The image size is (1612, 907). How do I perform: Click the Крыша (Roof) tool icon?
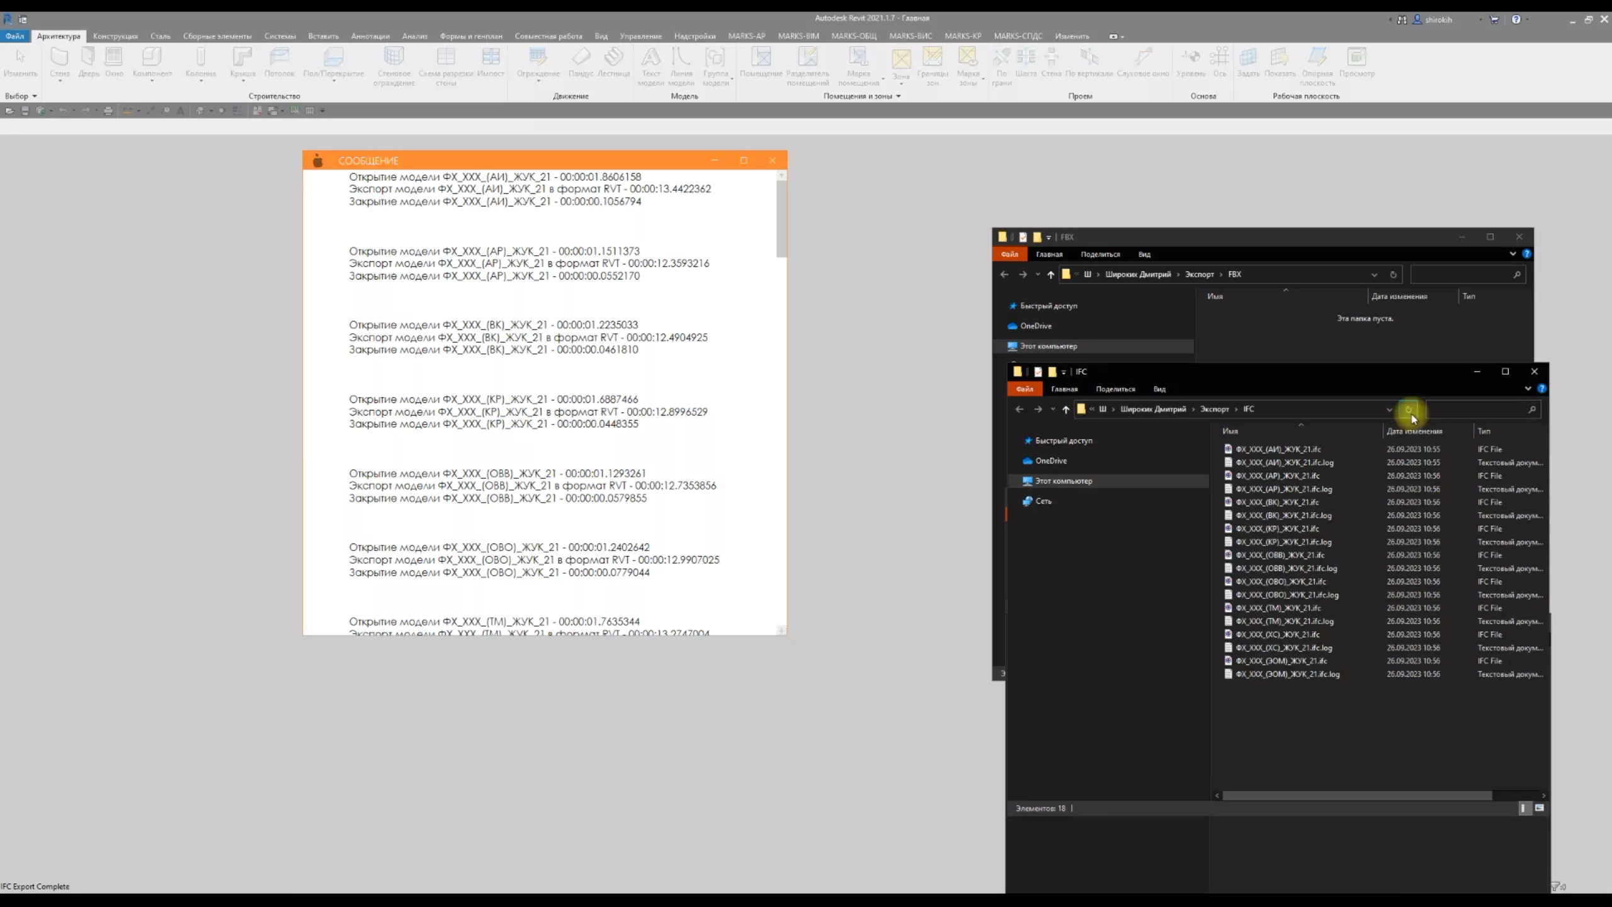tap(242, 62)
